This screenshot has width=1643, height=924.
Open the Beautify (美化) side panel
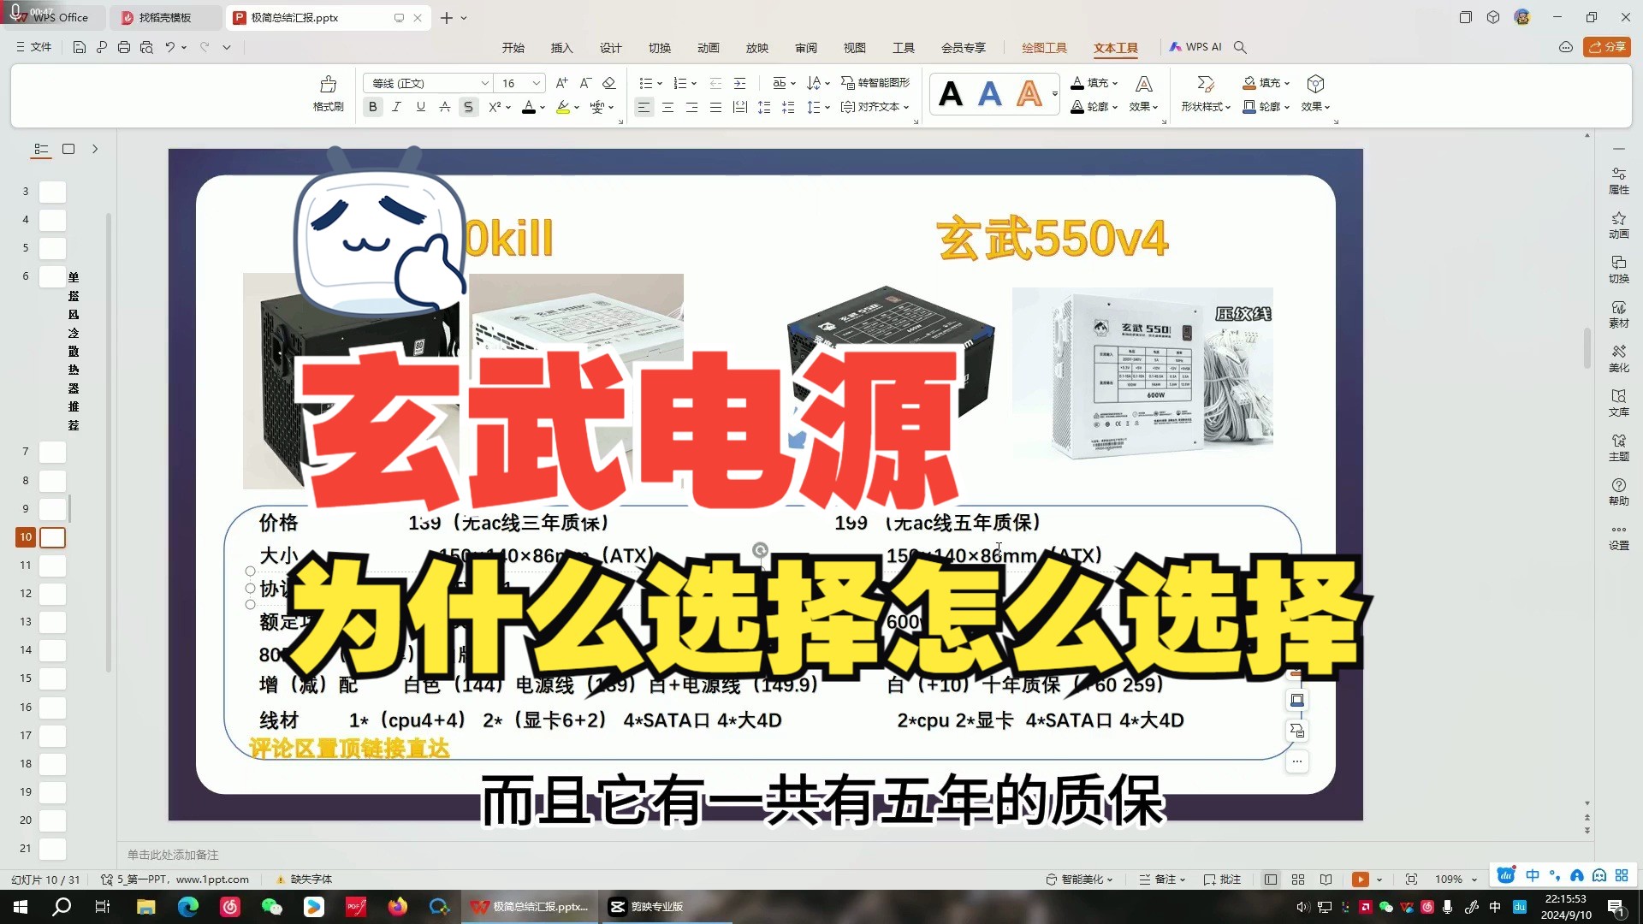tap(1619, 358)
